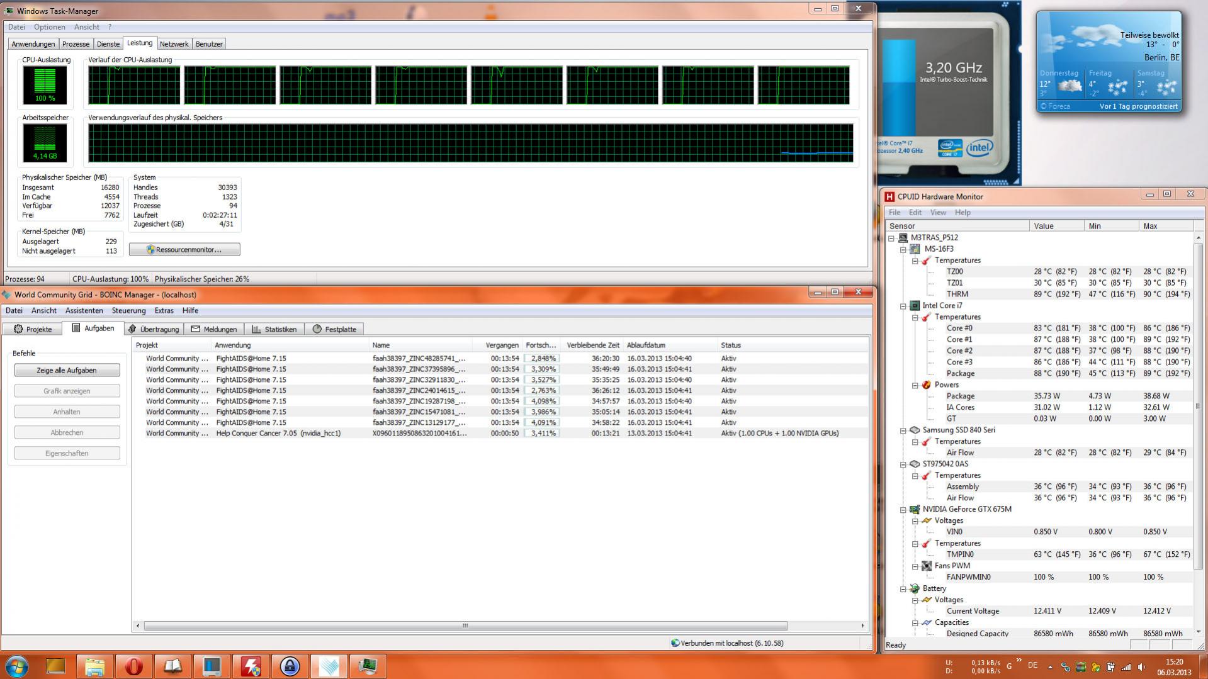The image size is (1208, 679).
Task: Collapse the Fans PWM node
Action: pyautogui.click(x=915, y=566)
